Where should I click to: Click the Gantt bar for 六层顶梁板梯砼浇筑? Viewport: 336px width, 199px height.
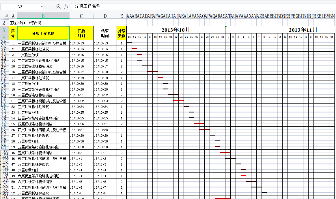(x=264, y=193)
